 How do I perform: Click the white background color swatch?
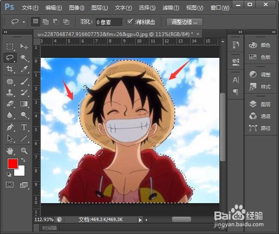(21, 172)
